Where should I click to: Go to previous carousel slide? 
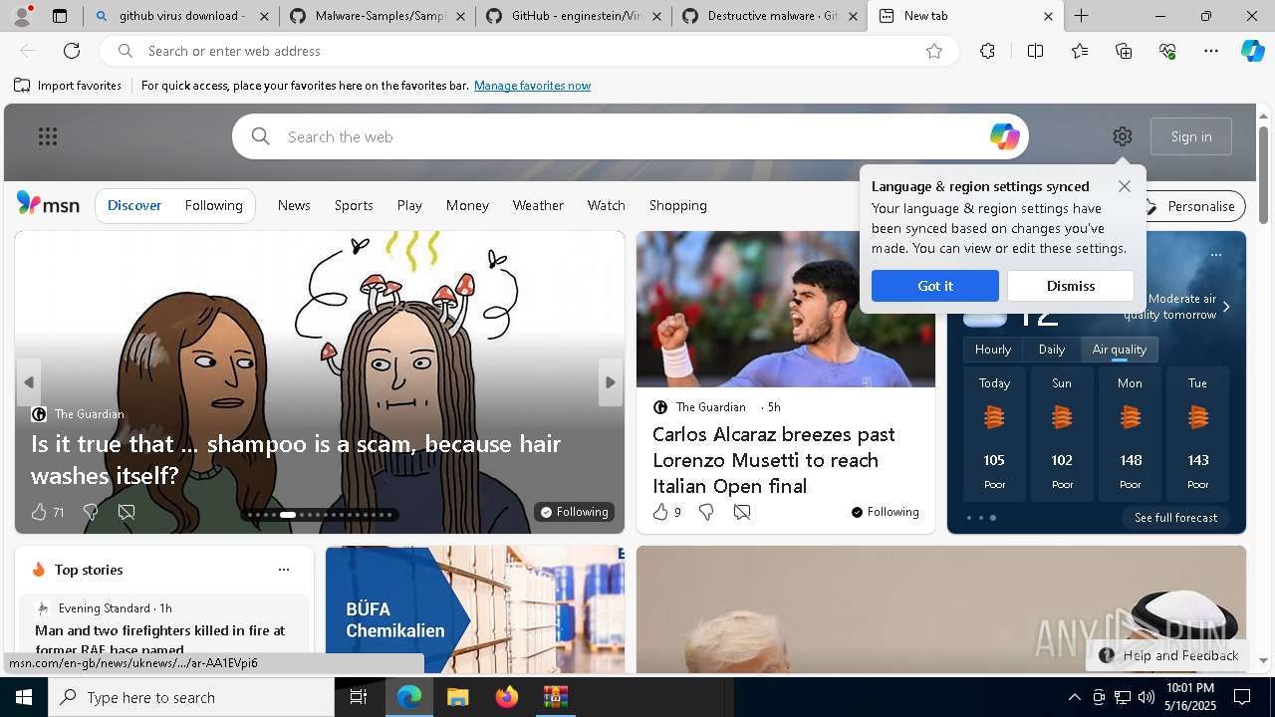[x=29, y=382]
